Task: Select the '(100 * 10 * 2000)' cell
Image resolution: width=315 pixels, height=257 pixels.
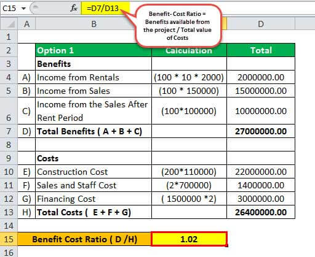Action: click(189, 77)
